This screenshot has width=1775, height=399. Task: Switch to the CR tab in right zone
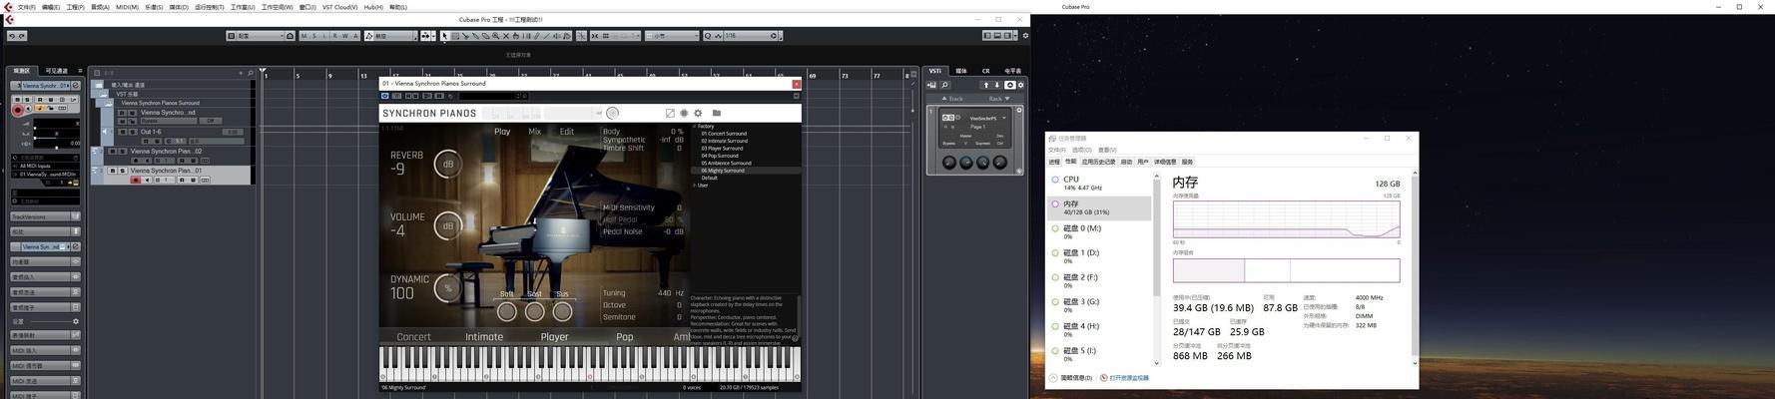click(x=985, y=71)
